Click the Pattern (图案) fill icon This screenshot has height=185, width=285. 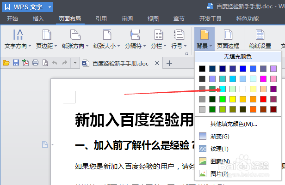203,161
